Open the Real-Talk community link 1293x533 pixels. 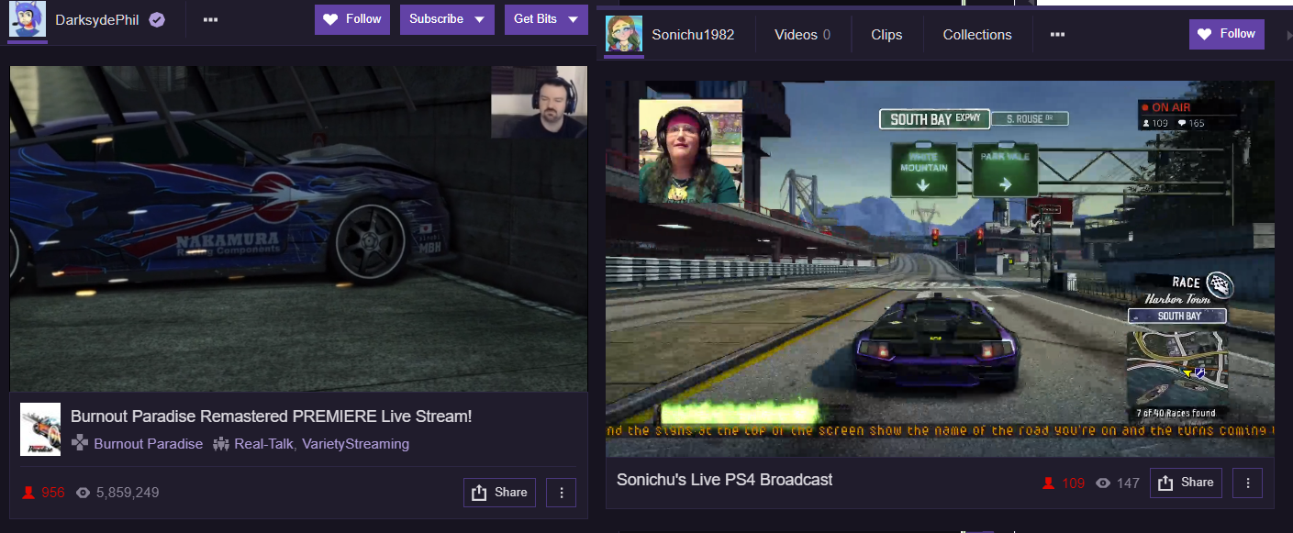pos(265,444)
